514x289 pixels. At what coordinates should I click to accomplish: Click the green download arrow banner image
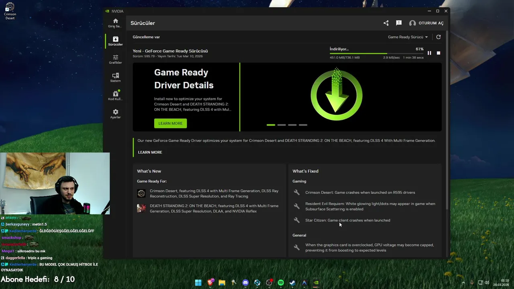click(337, 95)
